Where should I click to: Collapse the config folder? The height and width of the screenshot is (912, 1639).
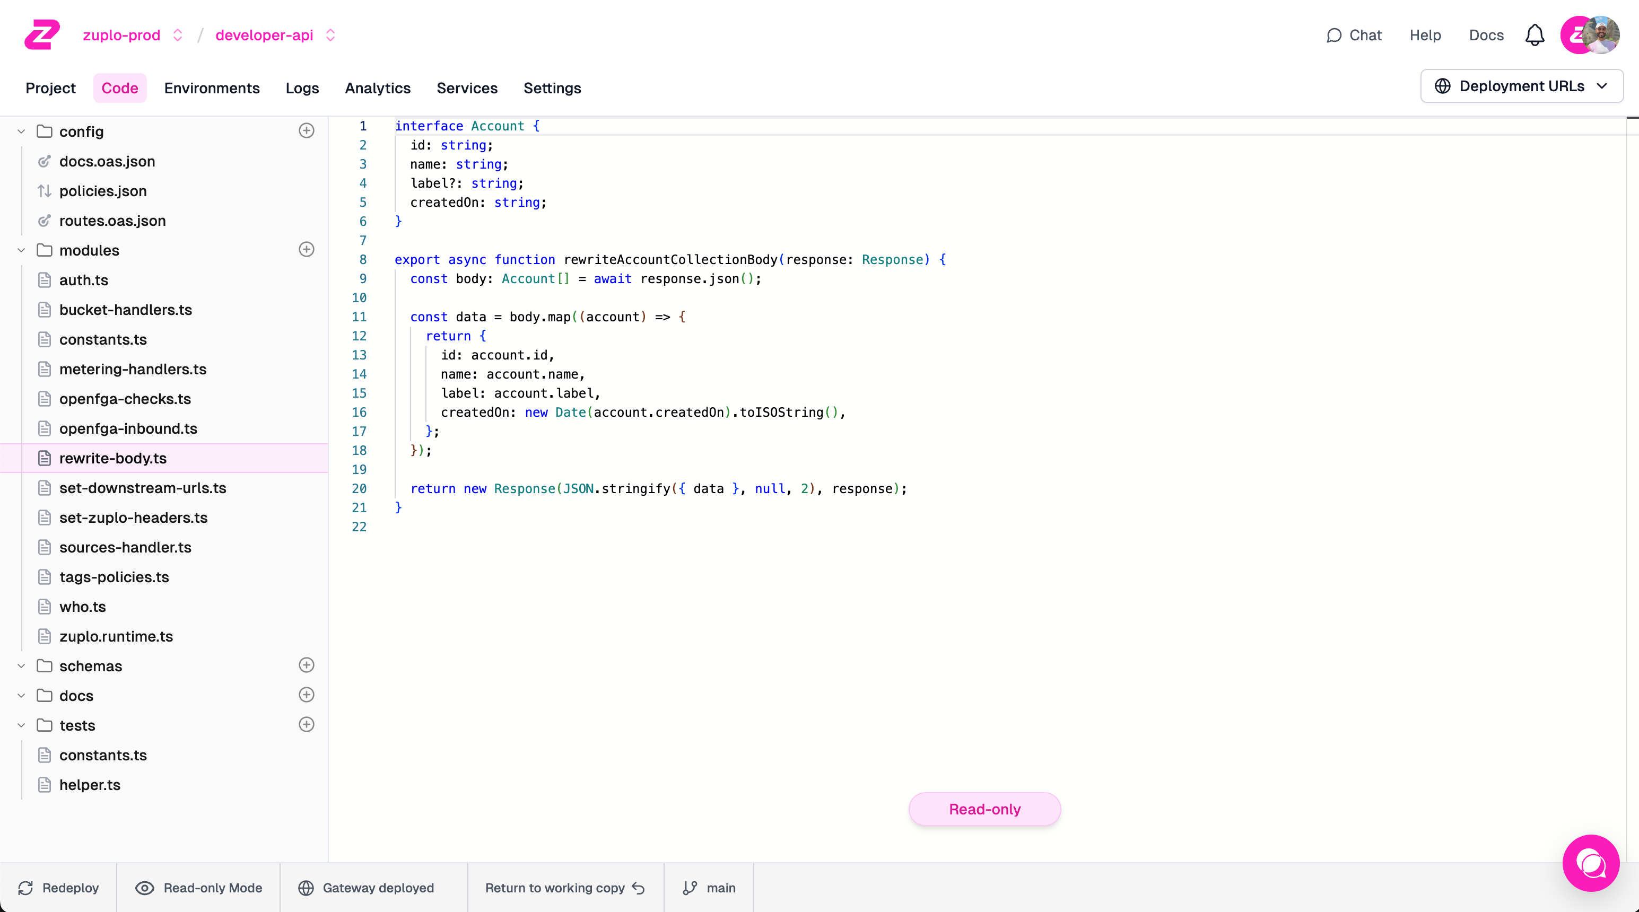pyautogui.click(x=21, y=131)
